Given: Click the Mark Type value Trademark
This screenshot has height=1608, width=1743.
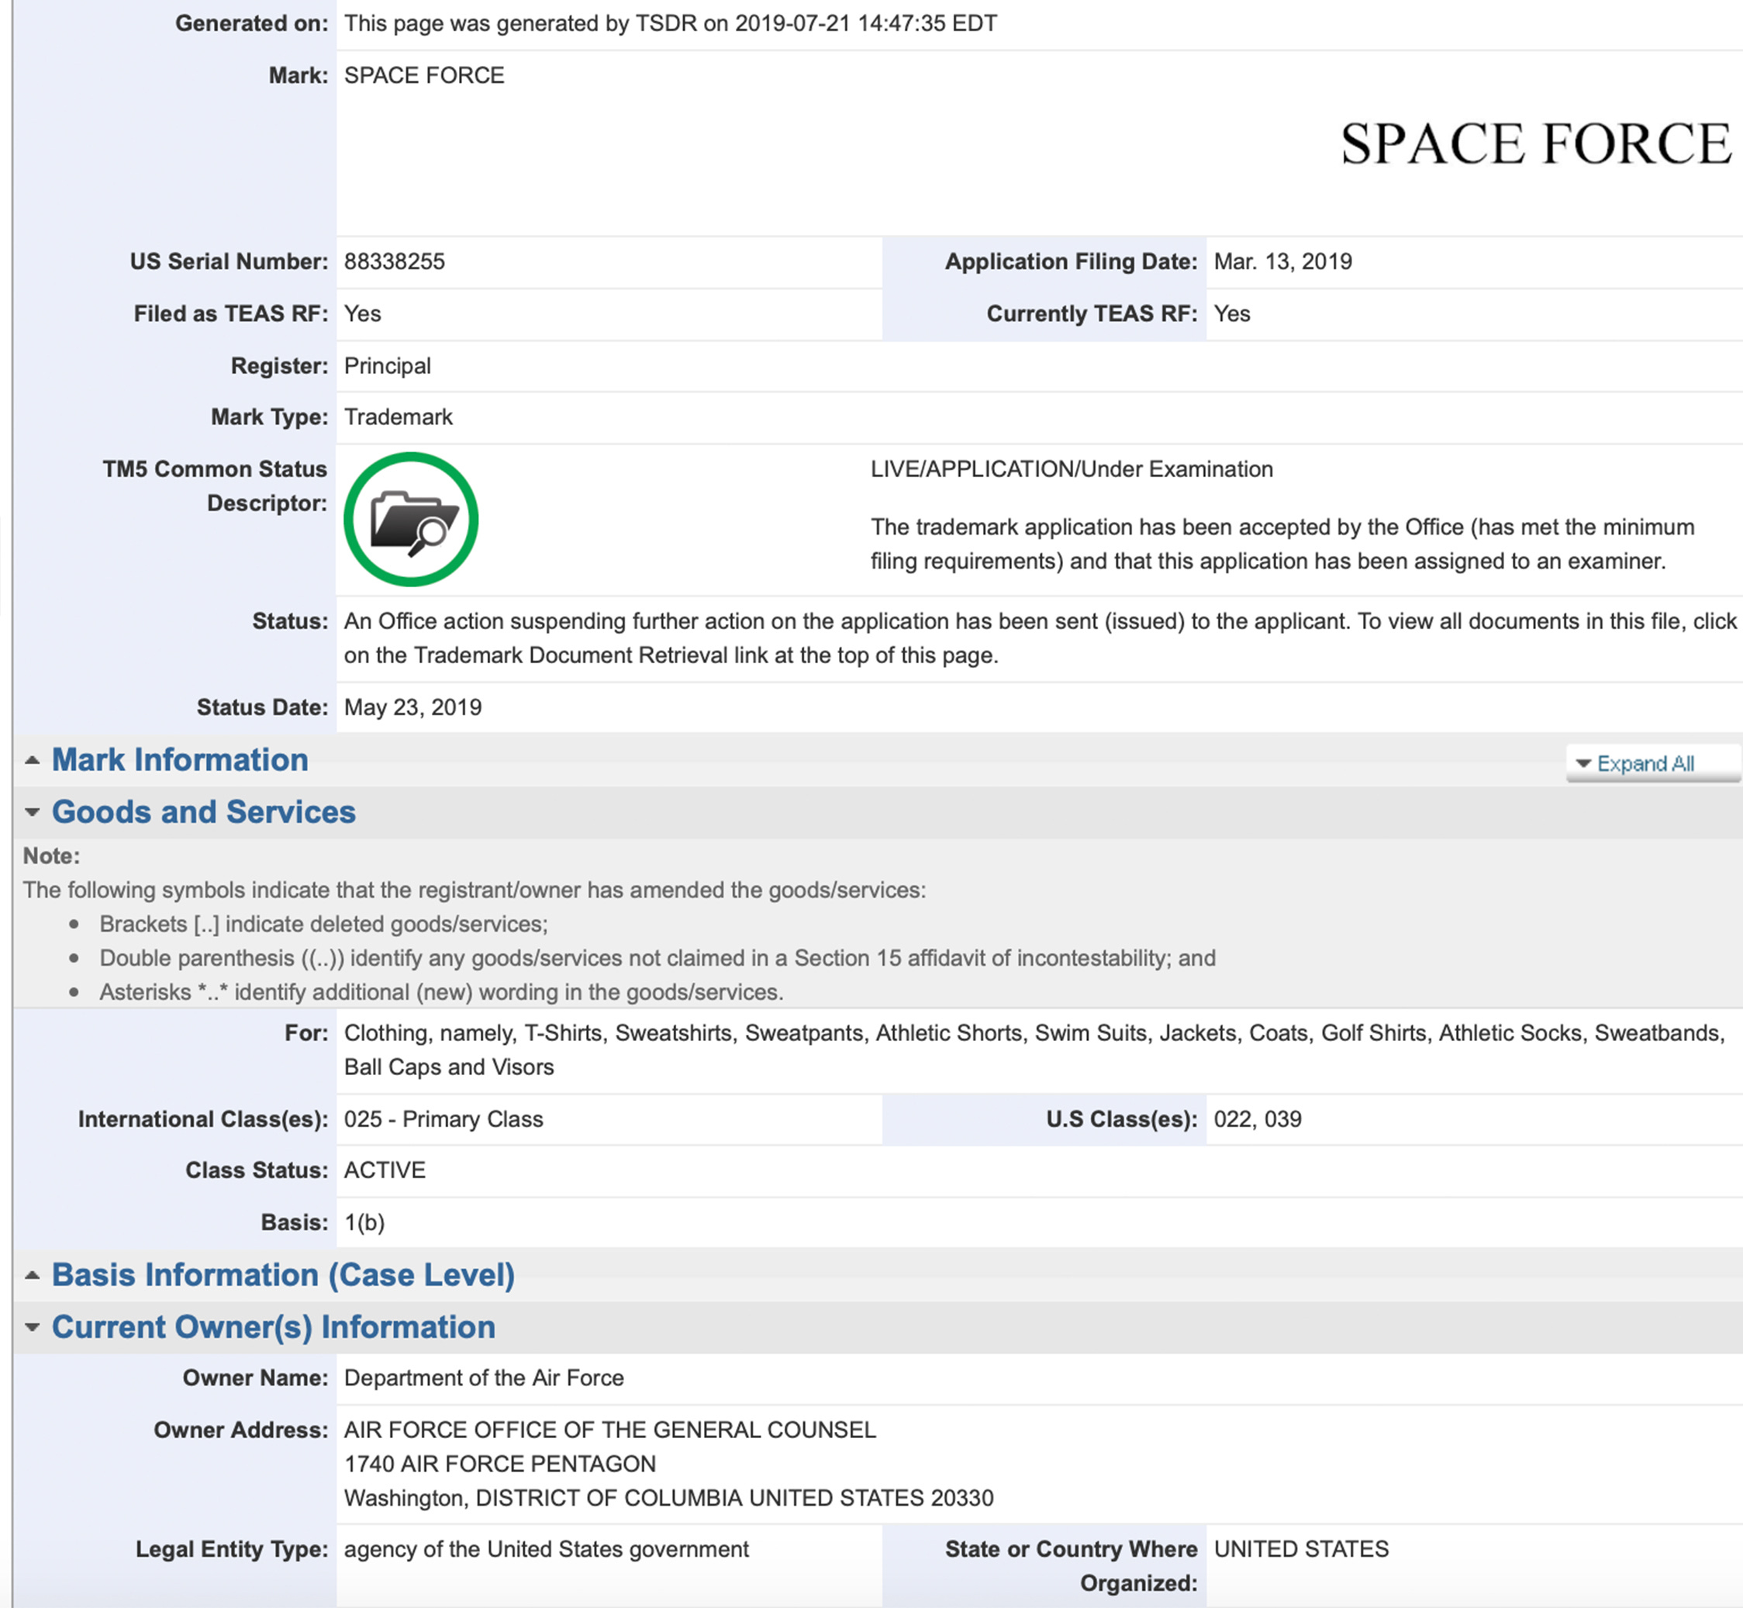Looking at the screenshot, I should (399, 417).
